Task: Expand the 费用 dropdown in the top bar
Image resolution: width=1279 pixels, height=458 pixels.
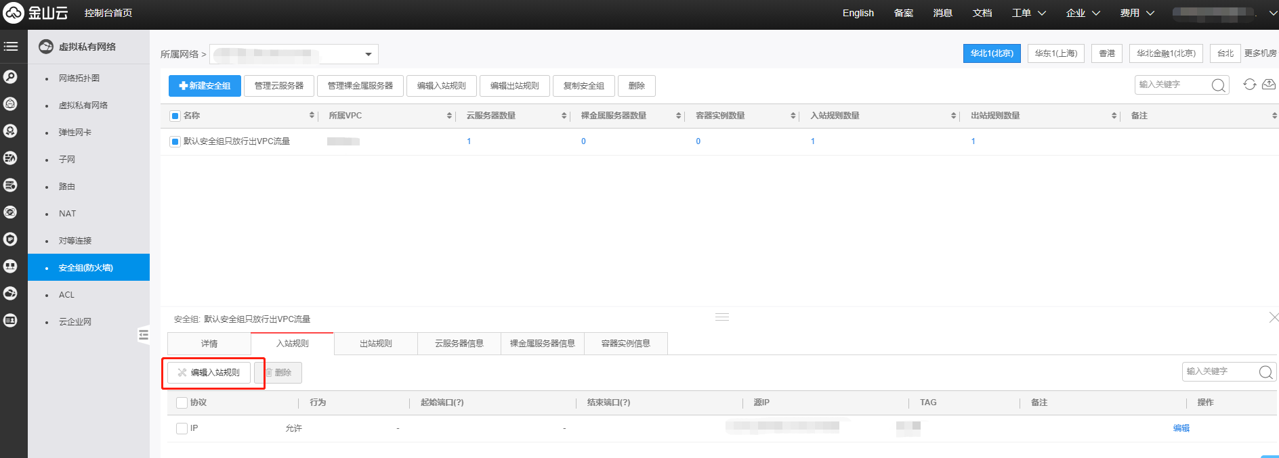Action: pos(1137,13)
